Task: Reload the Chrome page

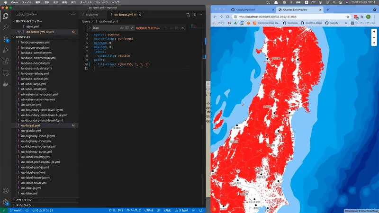Action: tap(227, 17)
